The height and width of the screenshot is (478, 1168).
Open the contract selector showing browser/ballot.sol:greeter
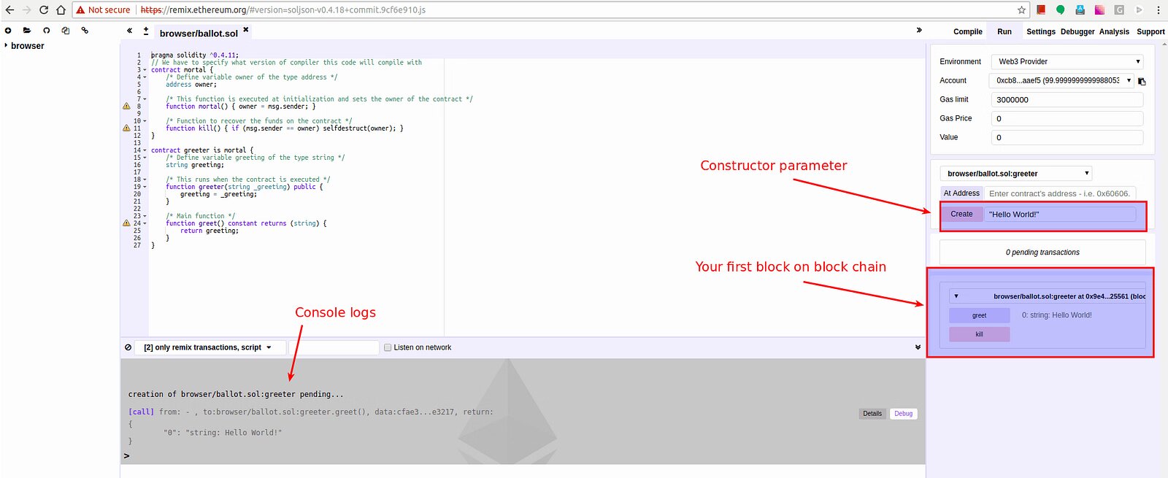click(1015, 174)
